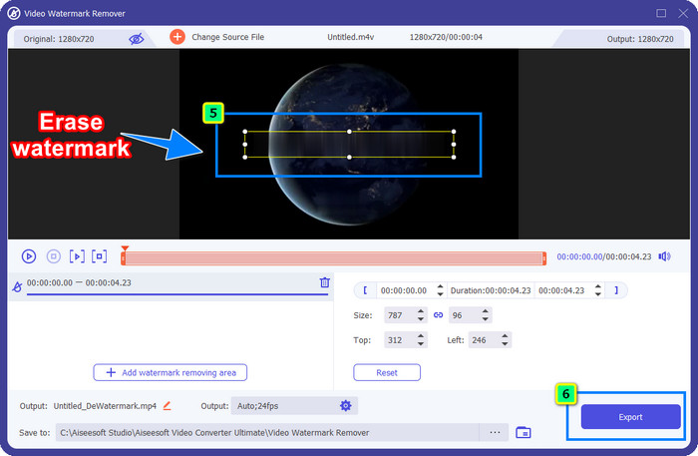The image size is (698, 456).
Task: Mute the audio with speaker icon
Action: point(665,256)
